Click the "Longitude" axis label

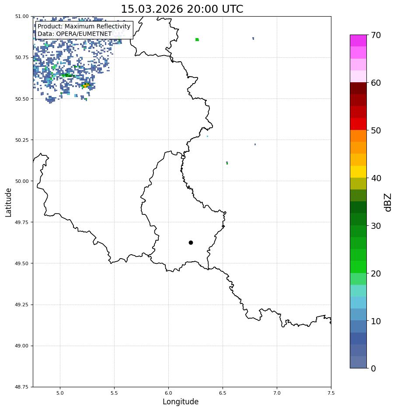tap(181, 402)
